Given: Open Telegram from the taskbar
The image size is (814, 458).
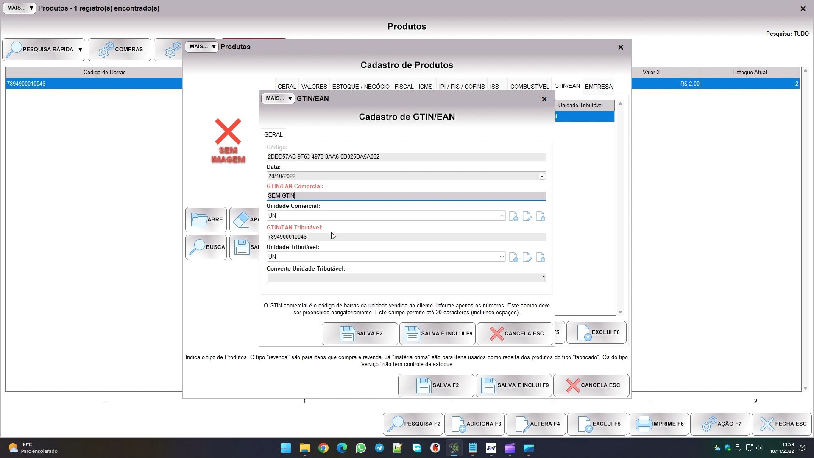Looking at the screenshot, I should click(379, 448).
